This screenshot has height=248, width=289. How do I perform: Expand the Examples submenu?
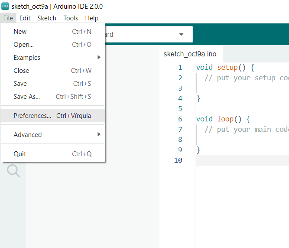pyautogui.click(x=53, y=58)
